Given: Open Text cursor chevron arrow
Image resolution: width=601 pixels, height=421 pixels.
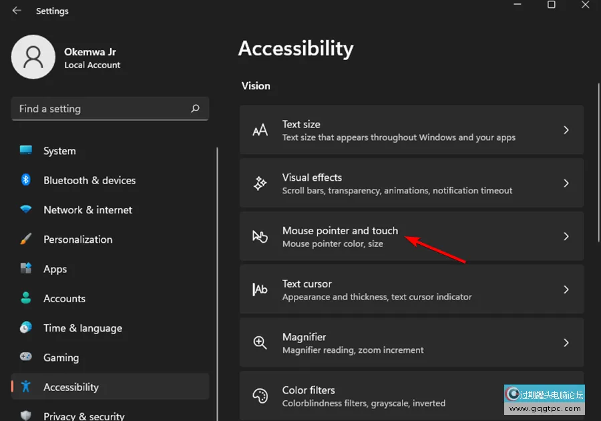Looking at the screenshot, I should point(566,290).
